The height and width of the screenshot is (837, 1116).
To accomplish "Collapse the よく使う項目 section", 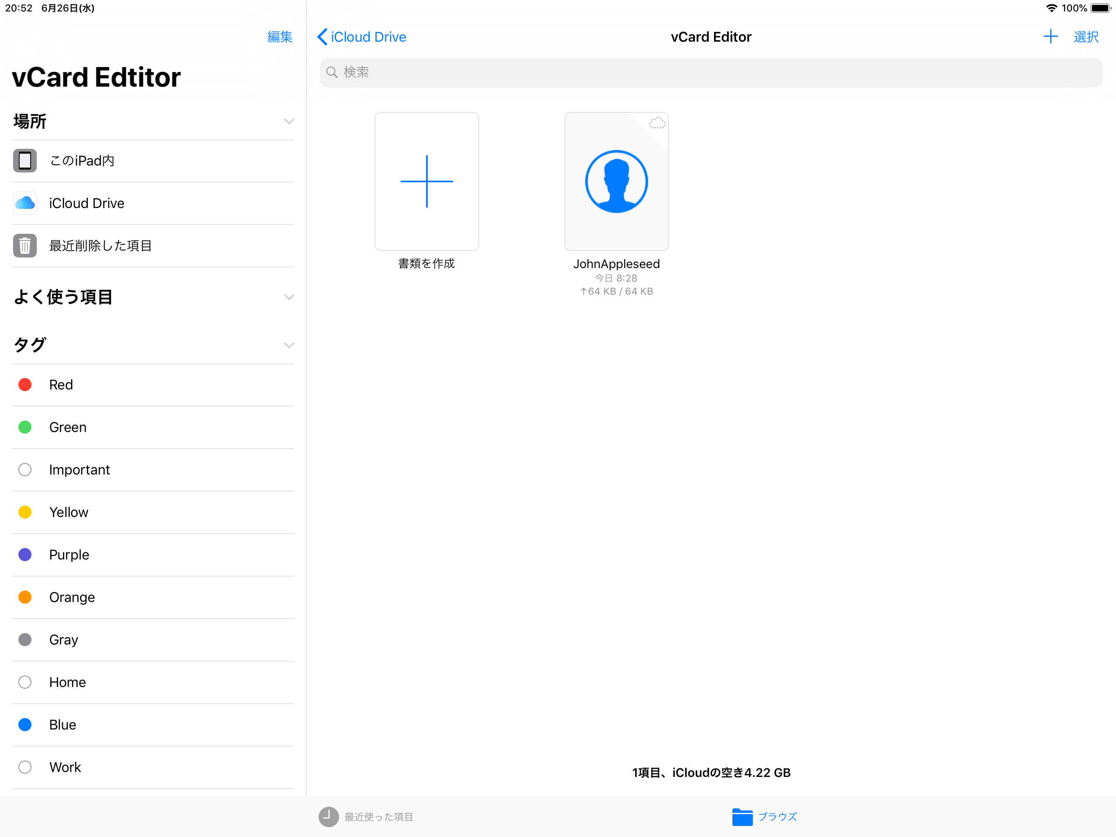I will pos(288,297).
